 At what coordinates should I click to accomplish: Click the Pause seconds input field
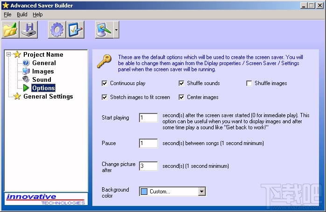click(x=148, y=143)
